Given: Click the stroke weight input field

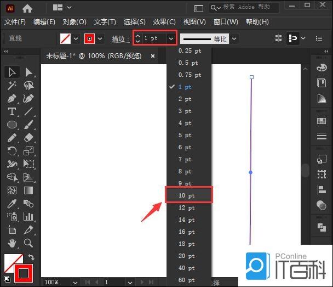Looking at the screenshot, I should tap(154, 38).
